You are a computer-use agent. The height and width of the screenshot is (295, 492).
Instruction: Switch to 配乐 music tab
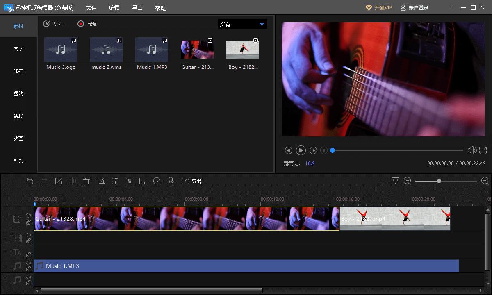coord(18,161)
